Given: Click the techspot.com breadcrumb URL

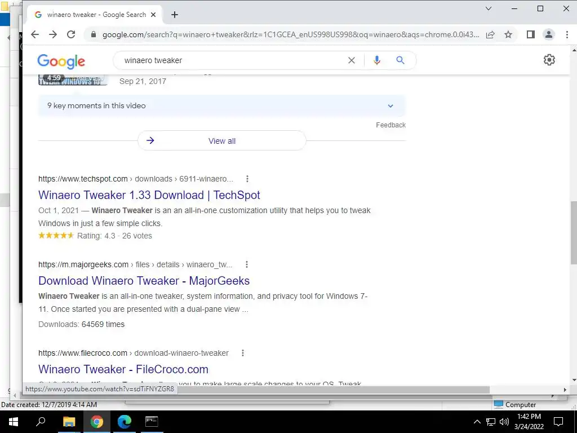Looking at the screenshot, I should click(136, 179).
